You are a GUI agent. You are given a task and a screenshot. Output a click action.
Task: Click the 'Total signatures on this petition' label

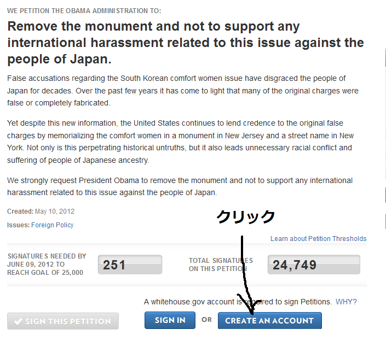[x=221, y=264]
